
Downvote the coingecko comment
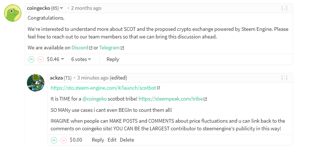pos(40,59)
